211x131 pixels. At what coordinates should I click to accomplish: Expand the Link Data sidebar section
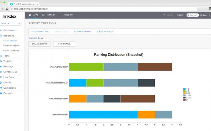pos(8,77)
